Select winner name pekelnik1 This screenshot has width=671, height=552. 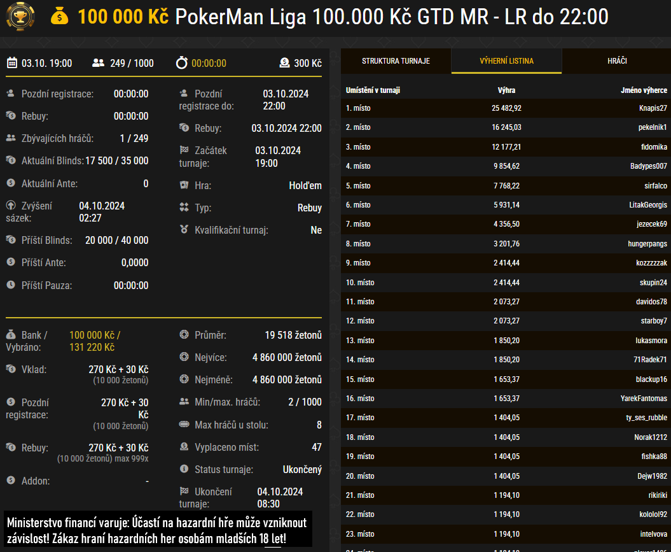653,127
